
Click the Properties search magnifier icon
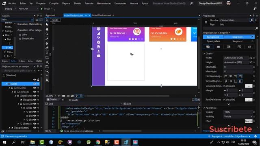256,28
